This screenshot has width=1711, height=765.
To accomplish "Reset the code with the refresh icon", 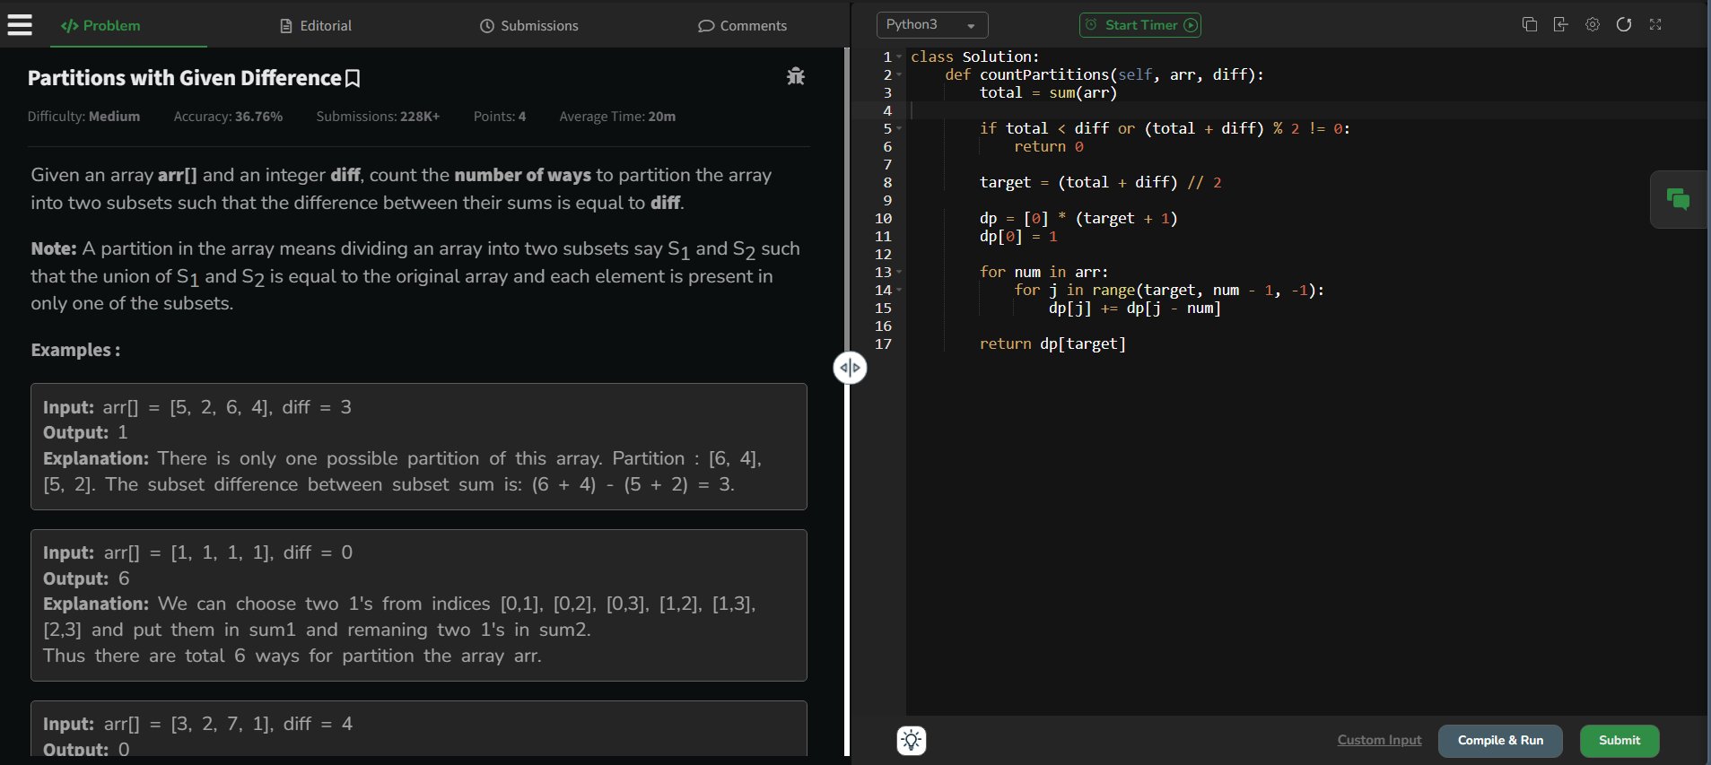I will (1624, 25).
